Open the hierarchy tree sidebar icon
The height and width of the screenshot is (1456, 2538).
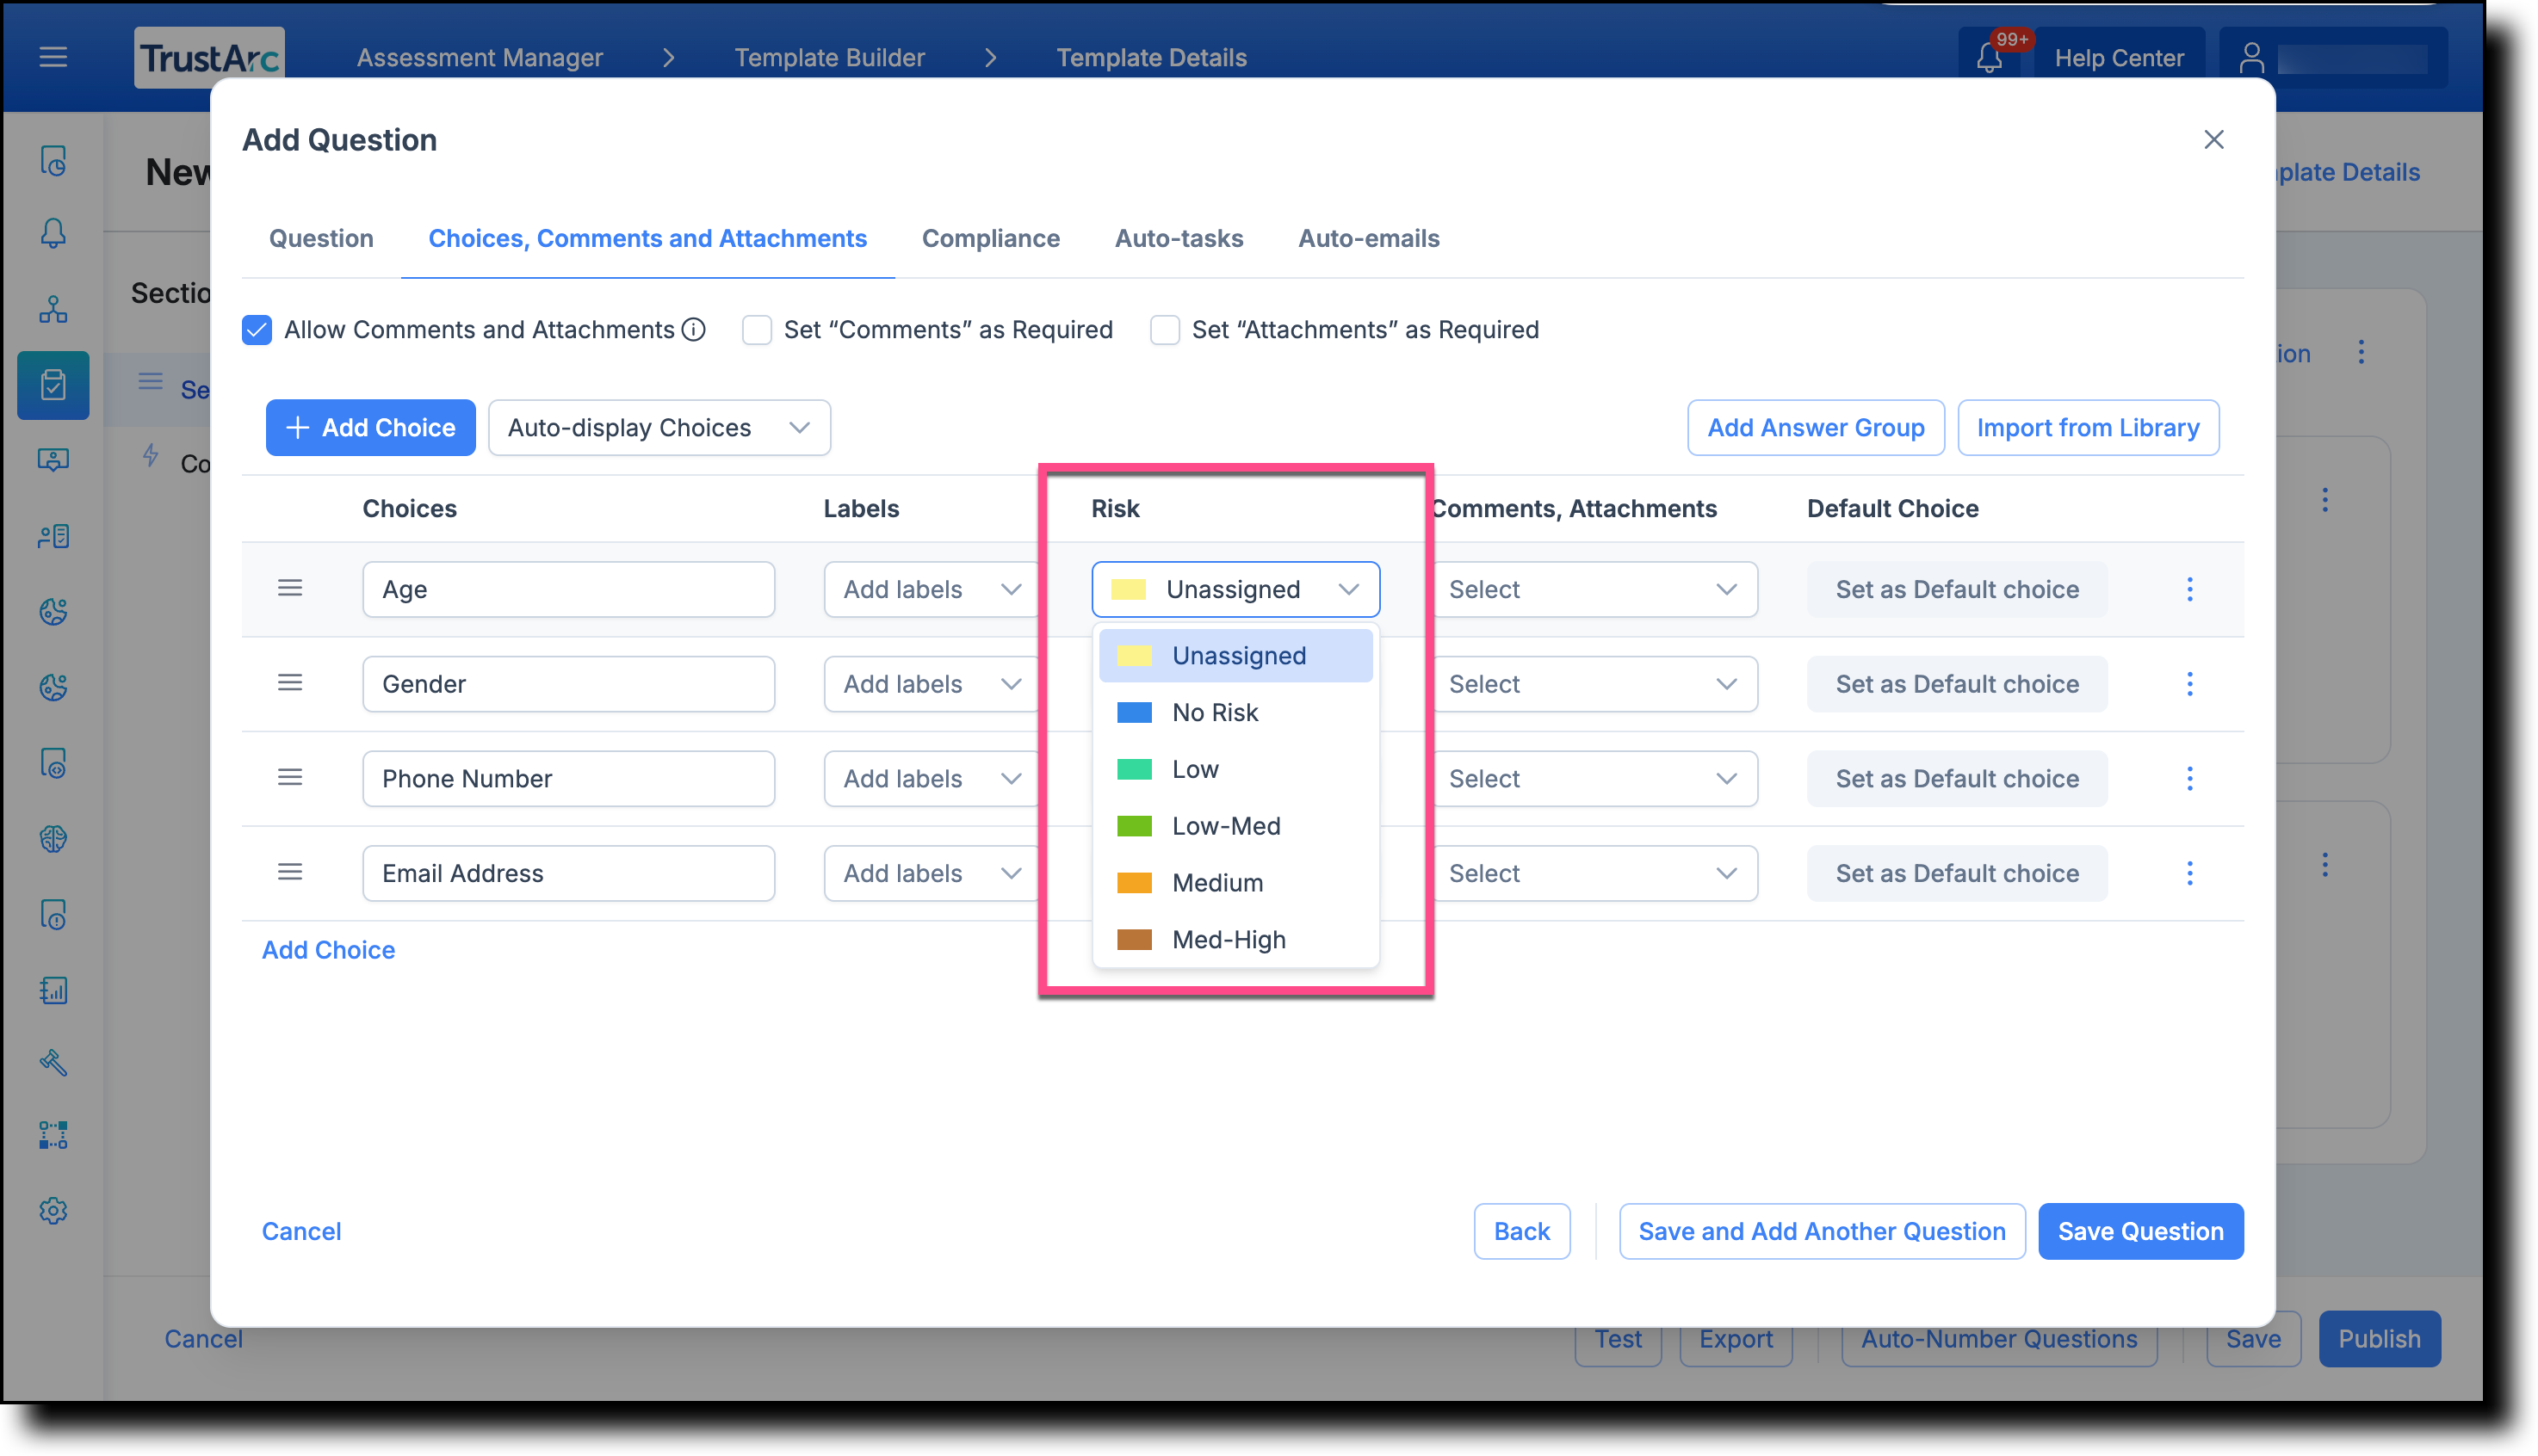(53, 309)
